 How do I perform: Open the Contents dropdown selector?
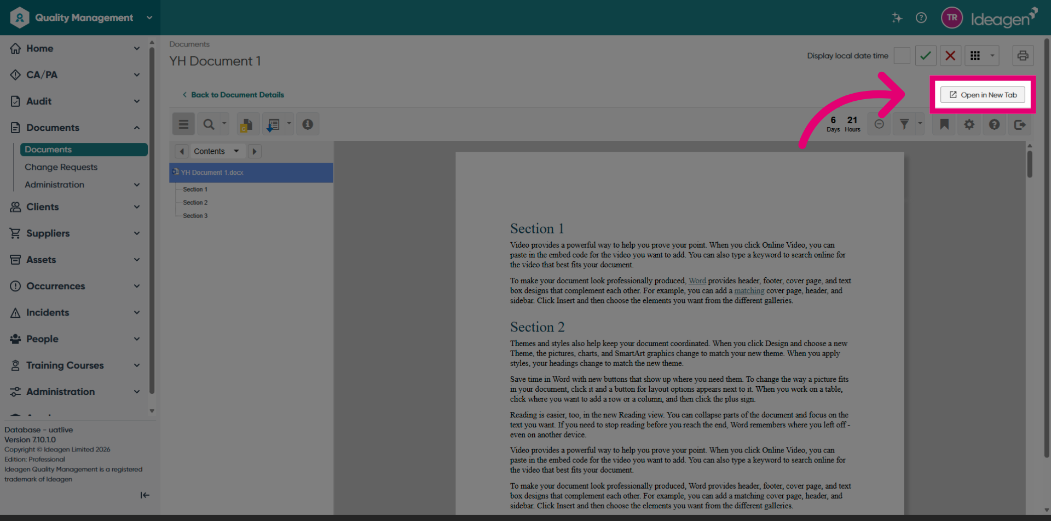click(x=216, y=151)
